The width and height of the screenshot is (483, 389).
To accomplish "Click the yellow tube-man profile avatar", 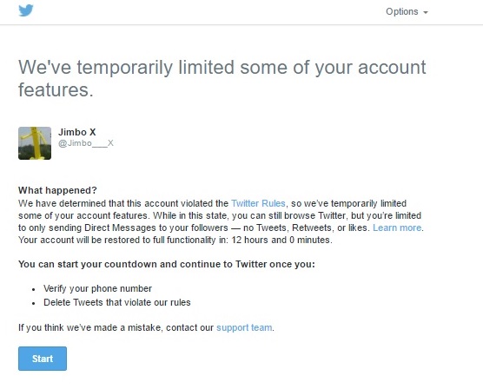I will pyautogui.click(x=35, y=143).
